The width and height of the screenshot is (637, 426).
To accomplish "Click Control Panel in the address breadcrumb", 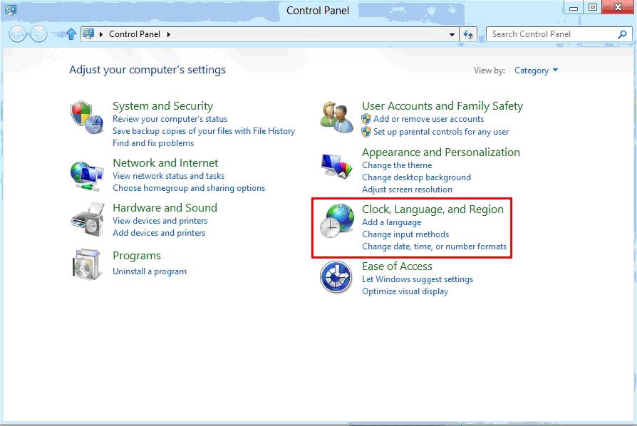I will point(135,34).
